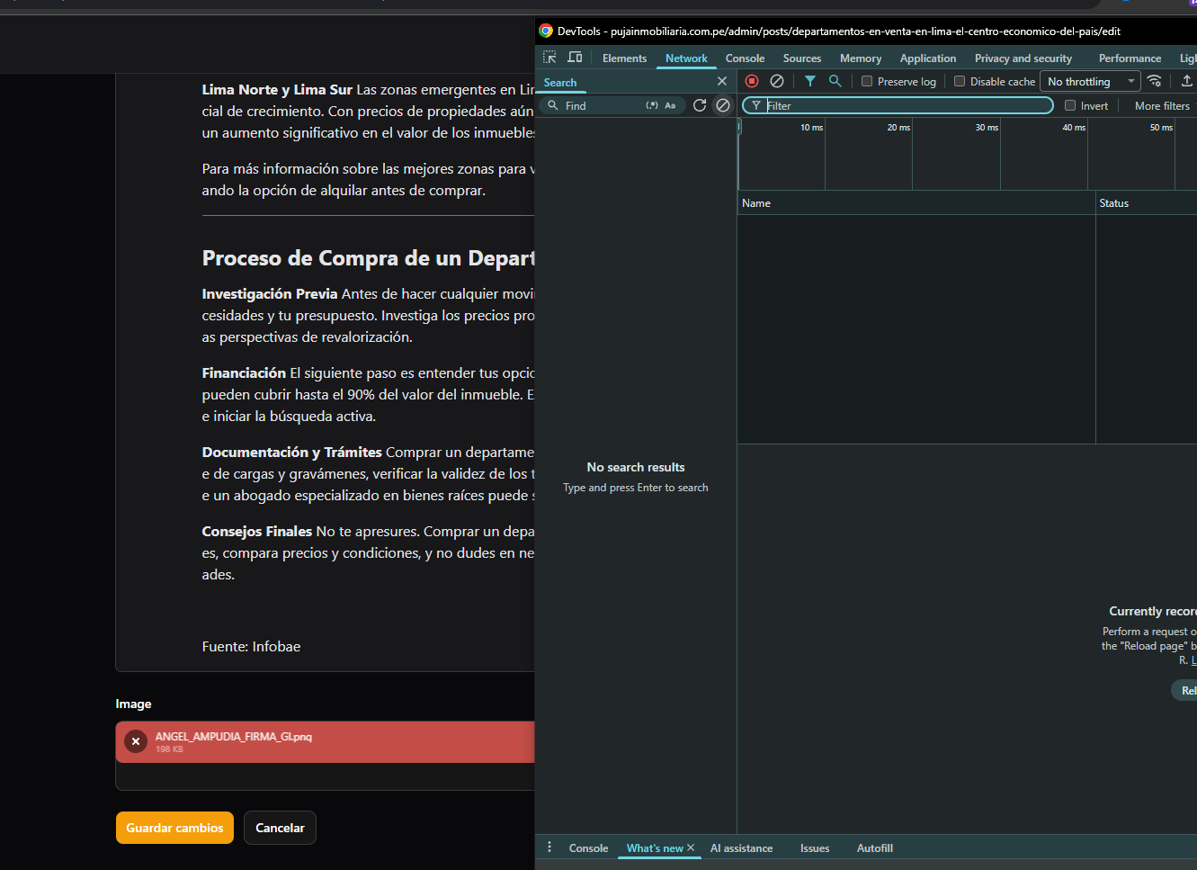1197x870 pixels.
Task: Open the Elements tab
Action: pyautogui.click(x=624, y=58)
